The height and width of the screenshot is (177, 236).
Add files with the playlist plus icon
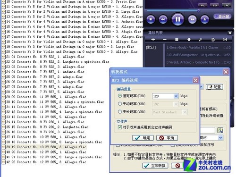[x=153, y=40]
